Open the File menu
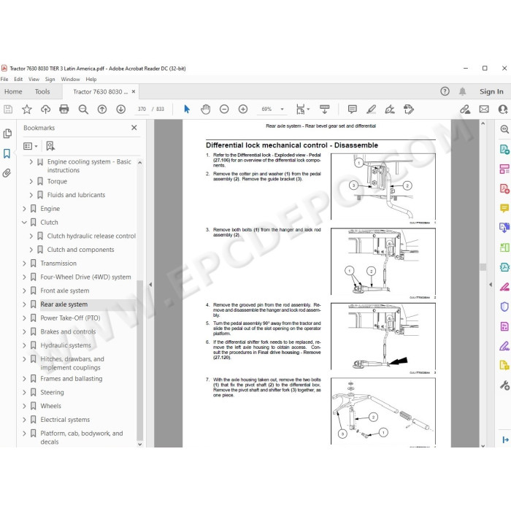Screen dimensions: 511x511 (4, 79)
